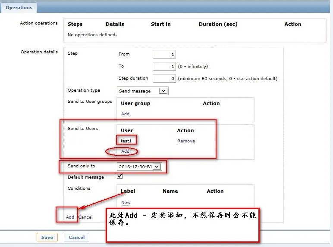Add another user under Send to Users
Screen dimensions: 333x247
(125, 151)
